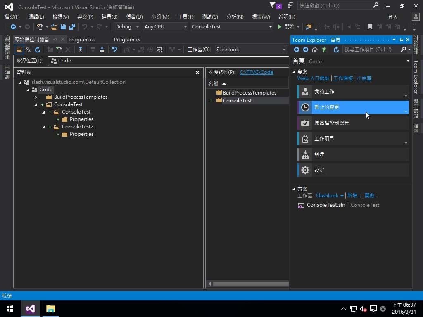This screenshot has height=317, width=423.
Task: Toggle auto-hide pin on Team Explorer
Action: coord(401,40)
